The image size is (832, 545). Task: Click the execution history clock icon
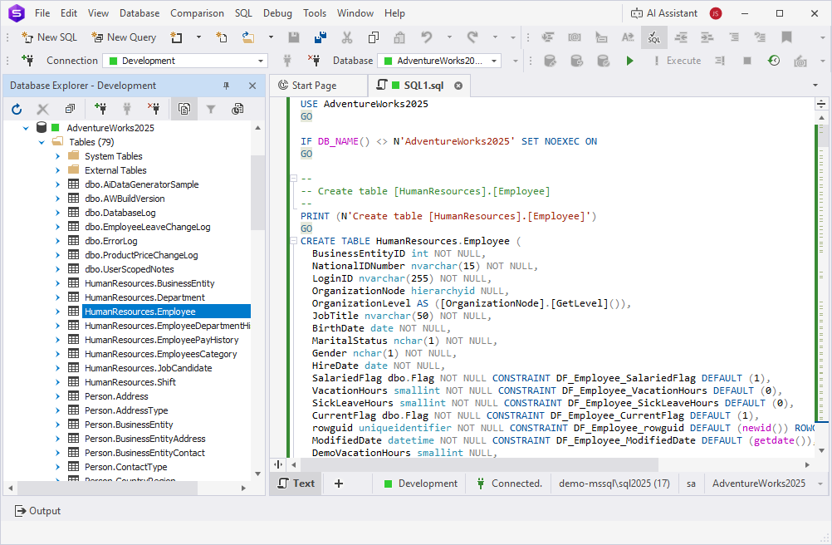(x=774, y=61)
